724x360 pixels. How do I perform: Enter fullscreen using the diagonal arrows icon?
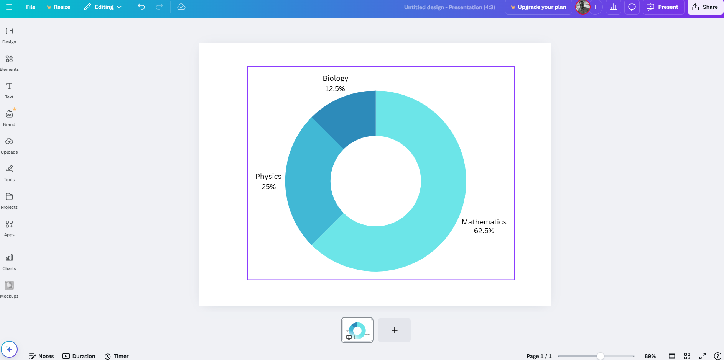pyautogui.click(x=703, y=355)
